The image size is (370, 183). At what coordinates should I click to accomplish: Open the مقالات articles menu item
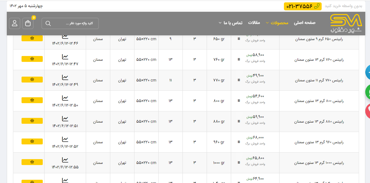pos(254,23)
